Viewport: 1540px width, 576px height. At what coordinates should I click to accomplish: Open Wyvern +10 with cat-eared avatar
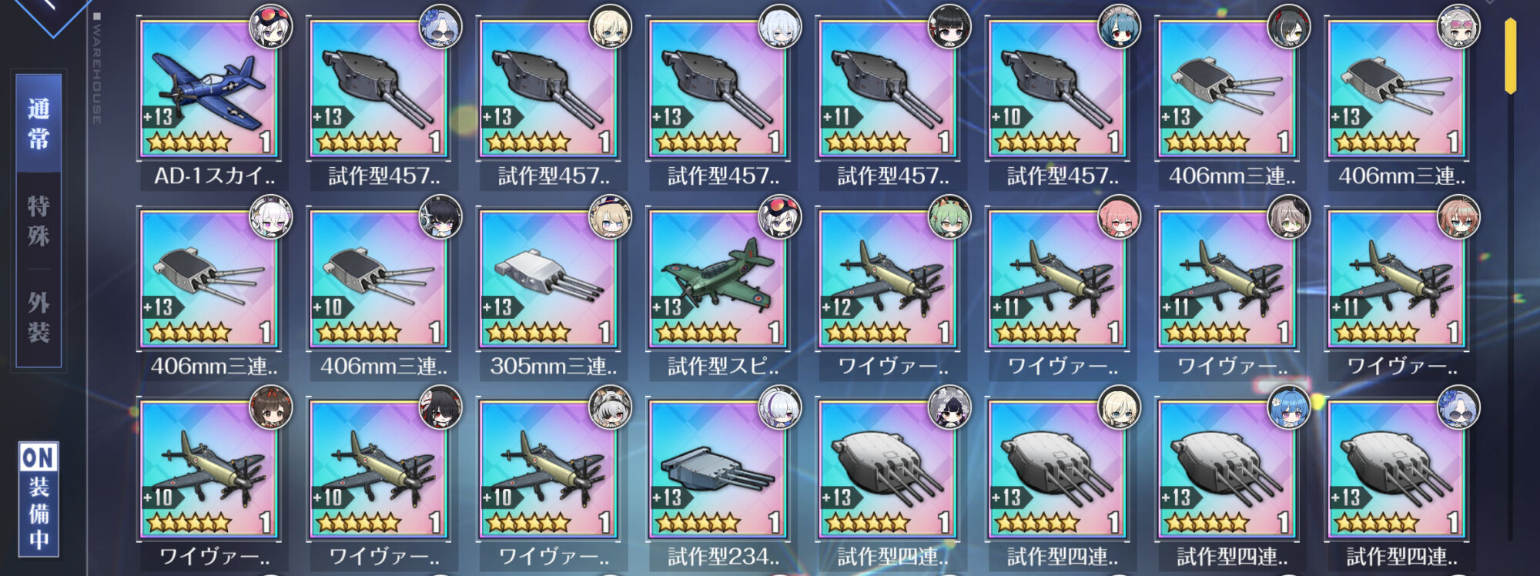547,469
